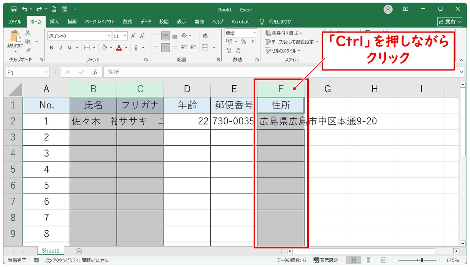Viewport: 470px width, 267px height.
Task: Open the ファイル menu tab
Action: click(14, 22)
